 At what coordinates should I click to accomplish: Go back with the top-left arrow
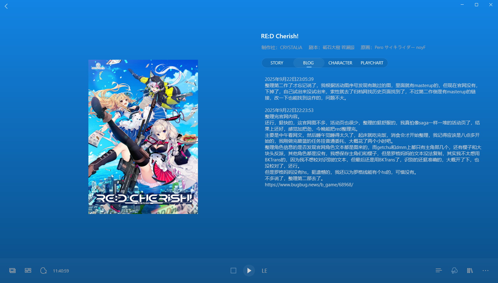[6, 6]
